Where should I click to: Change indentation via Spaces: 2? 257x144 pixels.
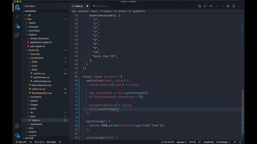click(182, 142)
